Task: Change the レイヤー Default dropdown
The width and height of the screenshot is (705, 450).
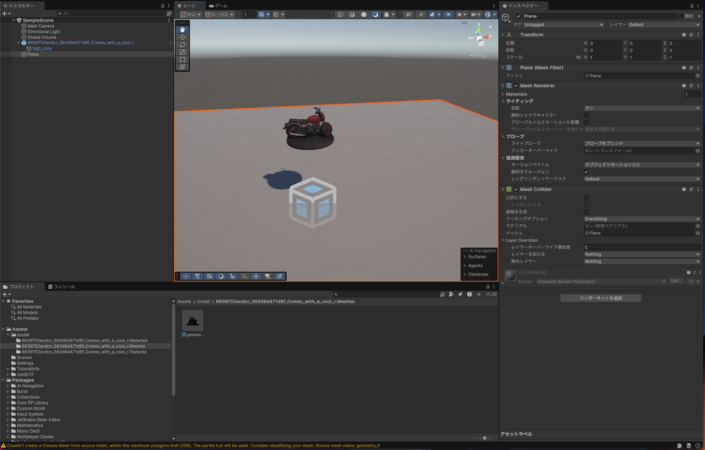Action: 664,24
